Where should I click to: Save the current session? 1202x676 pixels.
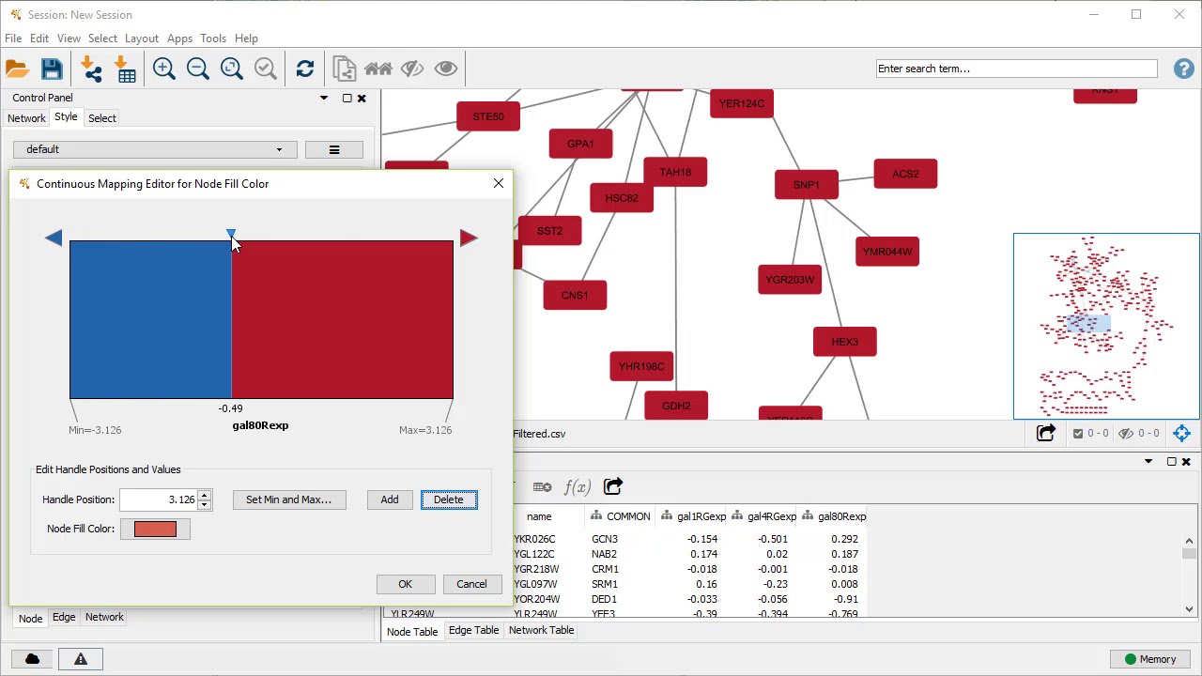(52, 69)
